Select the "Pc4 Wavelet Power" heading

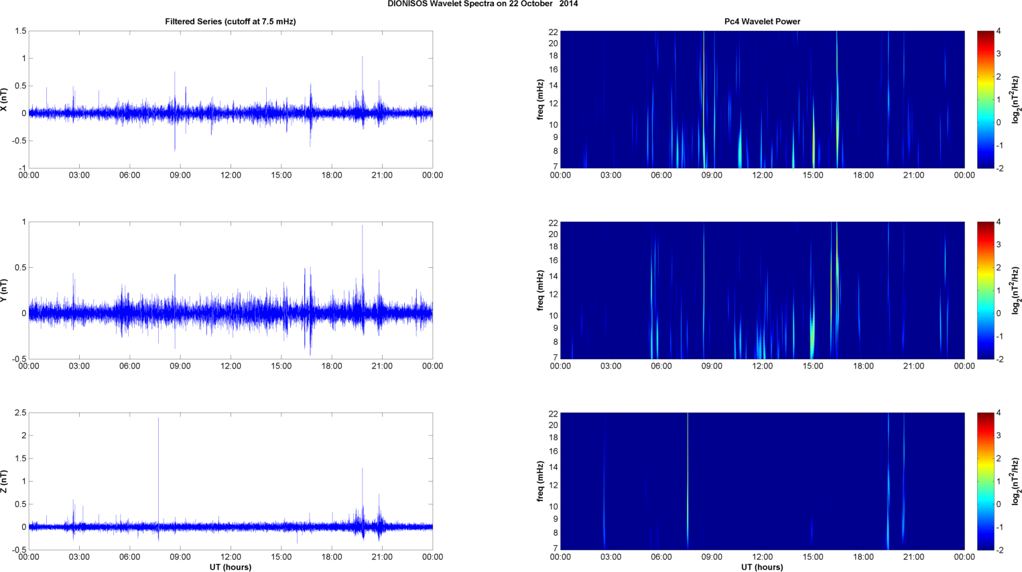click(x=762, y=21)
